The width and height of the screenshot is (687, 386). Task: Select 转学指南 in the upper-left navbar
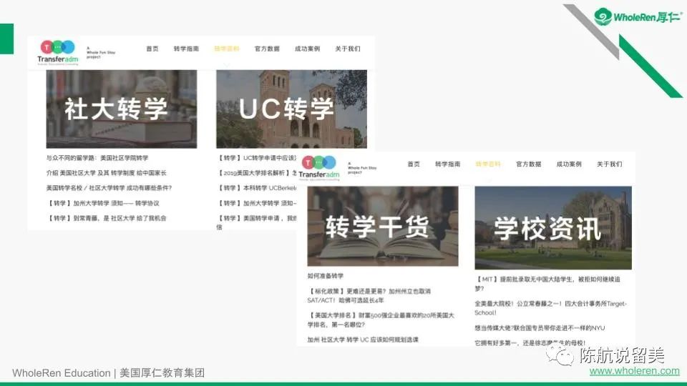coord(186,49)
